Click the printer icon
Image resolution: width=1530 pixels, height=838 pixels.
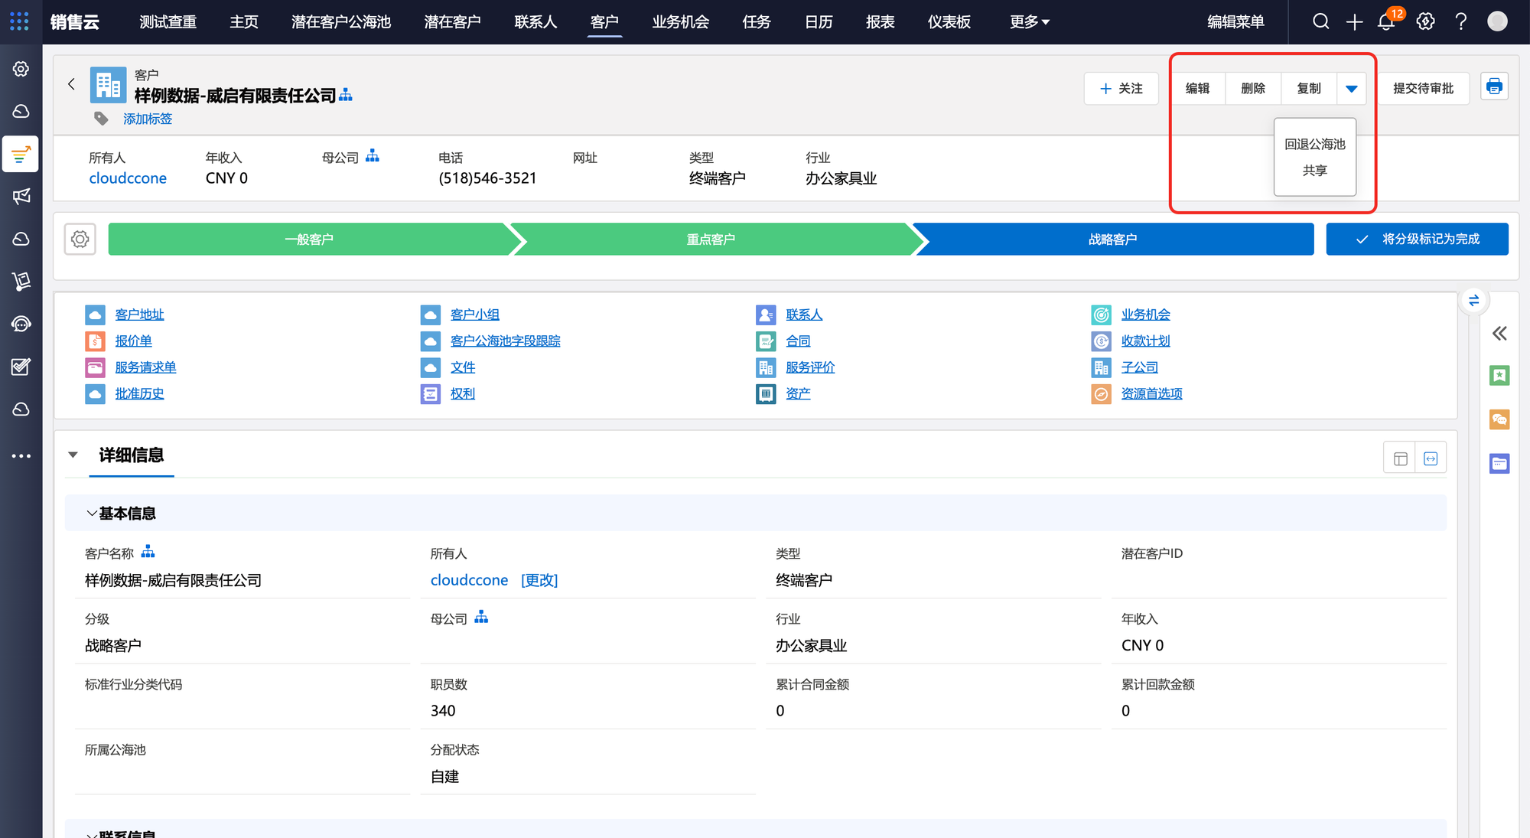click(1494, 87)
